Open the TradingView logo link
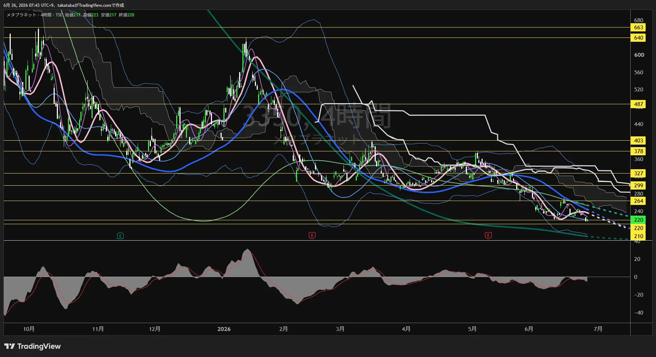 coord(33,346)
